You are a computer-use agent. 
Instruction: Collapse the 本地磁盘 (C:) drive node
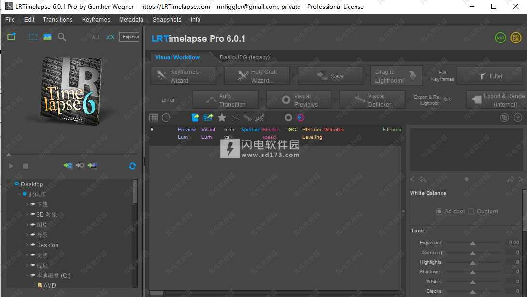pos(27,275)
